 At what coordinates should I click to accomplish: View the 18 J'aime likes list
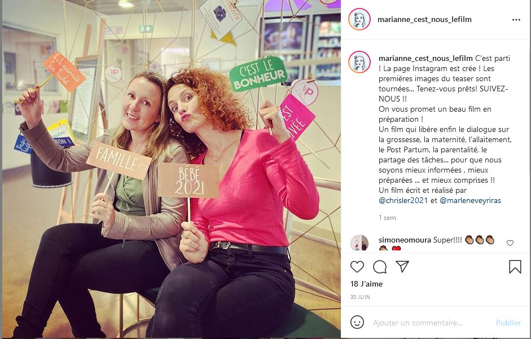click(x=366, y=284)
